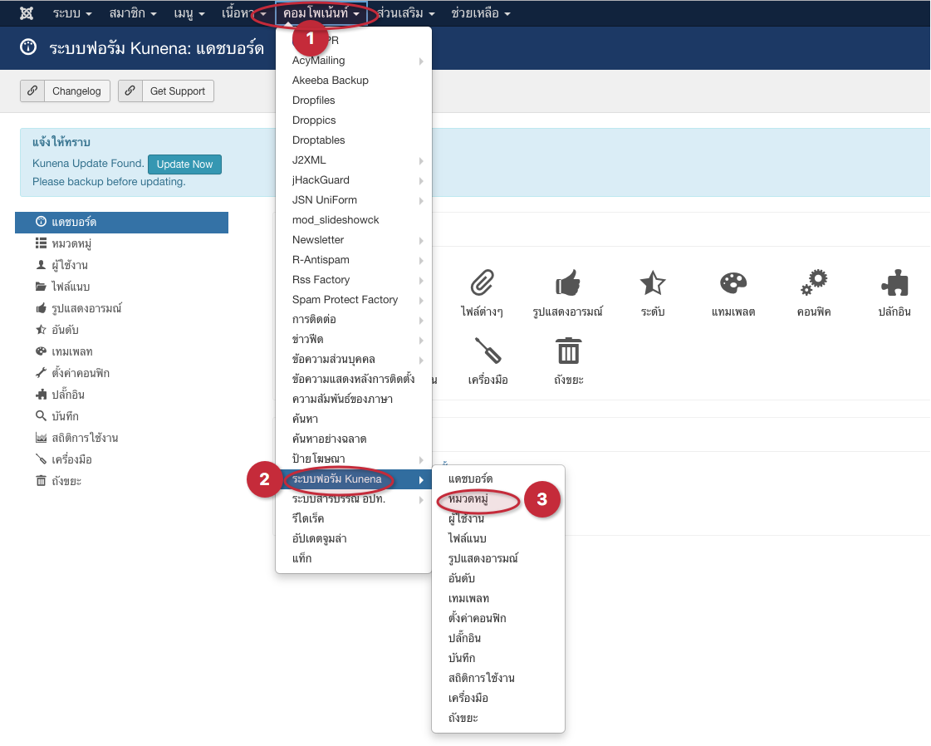Screen dimensions: 931x746
Task: Open the ไฟล์ต่างๆ paperclip icon in dashboard
Action: (x=483, y=284)
